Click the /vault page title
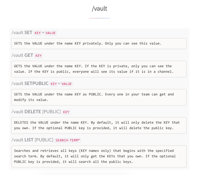Image resolution: width=200 pixels, height=175 pixels. 100,9
